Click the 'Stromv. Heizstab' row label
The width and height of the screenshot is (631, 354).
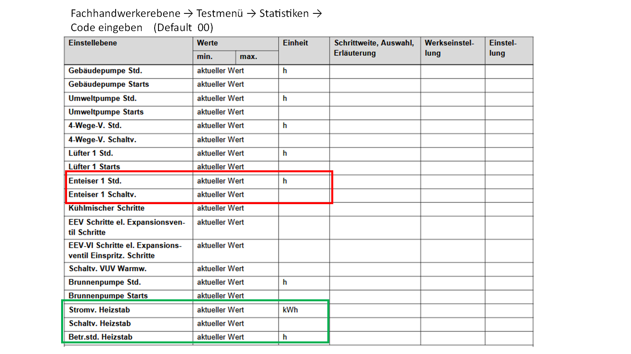point(99,310)
